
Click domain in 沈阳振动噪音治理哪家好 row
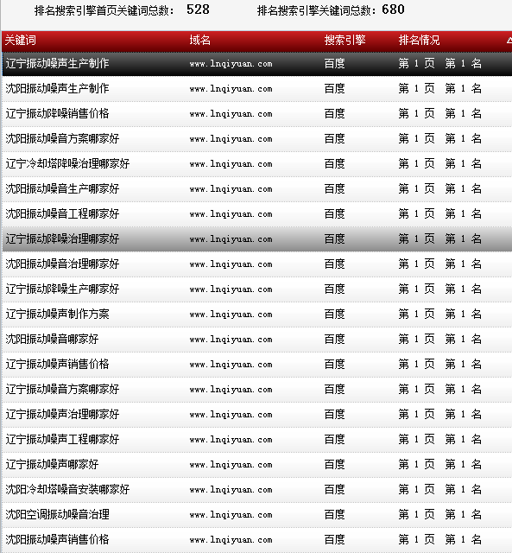click(231, 264)
